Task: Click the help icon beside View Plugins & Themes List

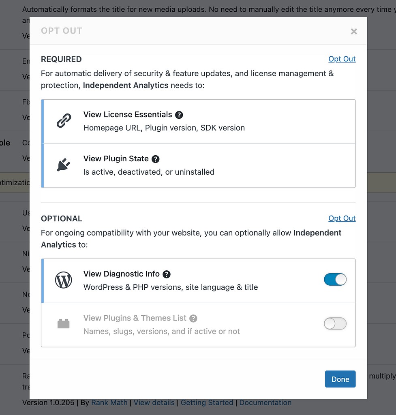Action: point(193,319)
